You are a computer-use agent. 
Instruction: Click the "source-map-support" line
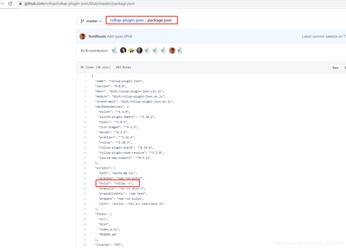[124, 158]
